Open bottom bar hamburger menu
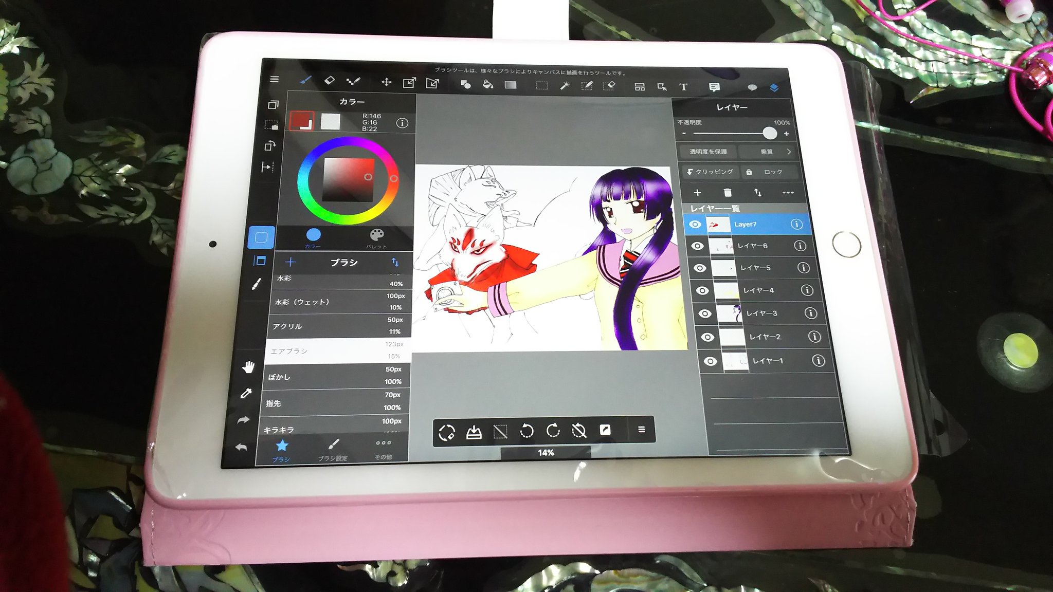This screenshot has height=592, width=1053. (641, 429)
